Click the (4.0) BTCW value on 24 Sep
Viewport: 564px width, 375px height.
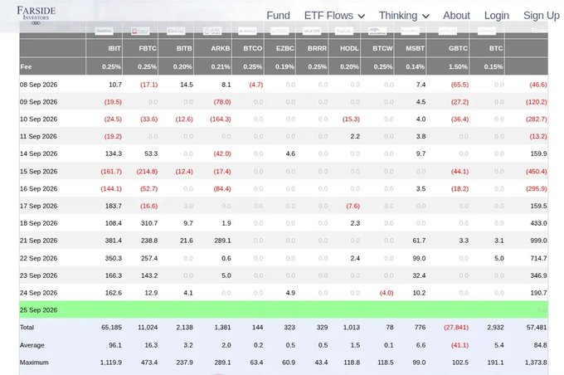point(387,293)
